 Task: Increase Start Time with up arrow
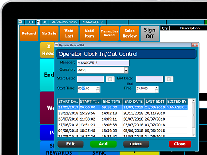click(x=98, y=88)
